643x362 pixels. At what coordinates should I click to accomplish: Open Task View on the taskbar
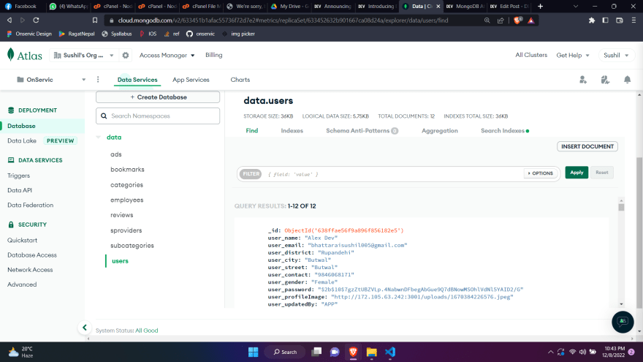pos(316,352)
